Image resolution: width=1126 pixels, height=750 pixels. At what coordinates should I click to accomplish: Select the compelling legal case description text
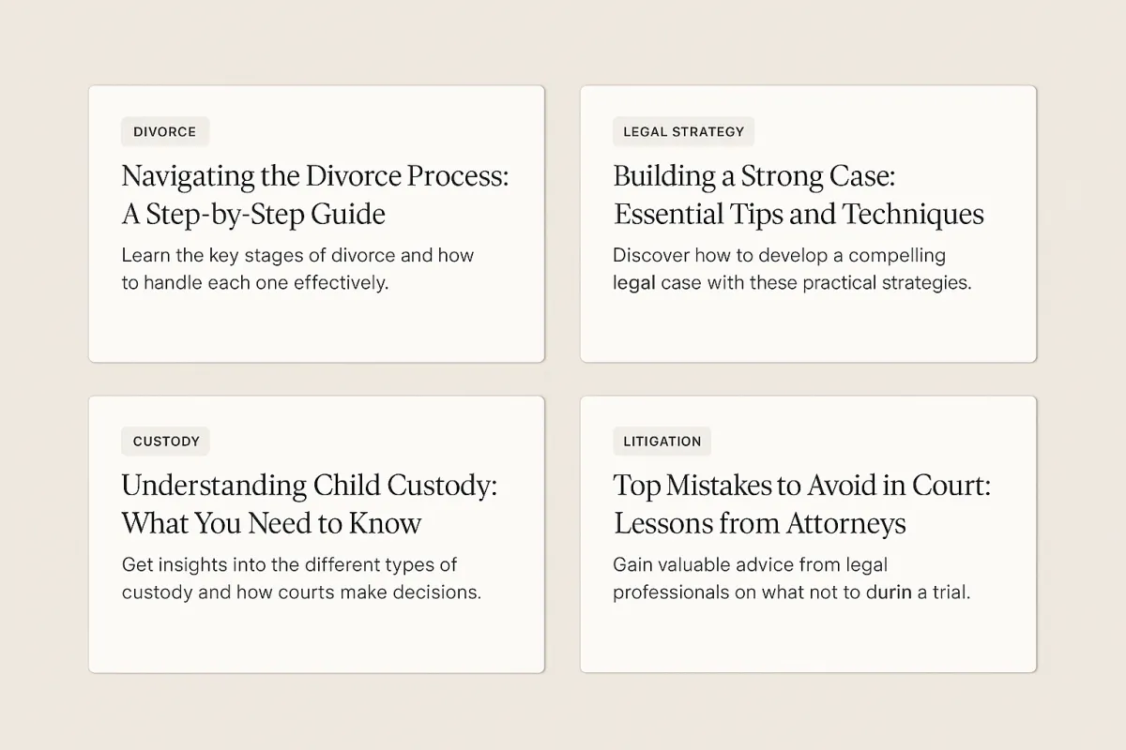[x=792, y=268]
